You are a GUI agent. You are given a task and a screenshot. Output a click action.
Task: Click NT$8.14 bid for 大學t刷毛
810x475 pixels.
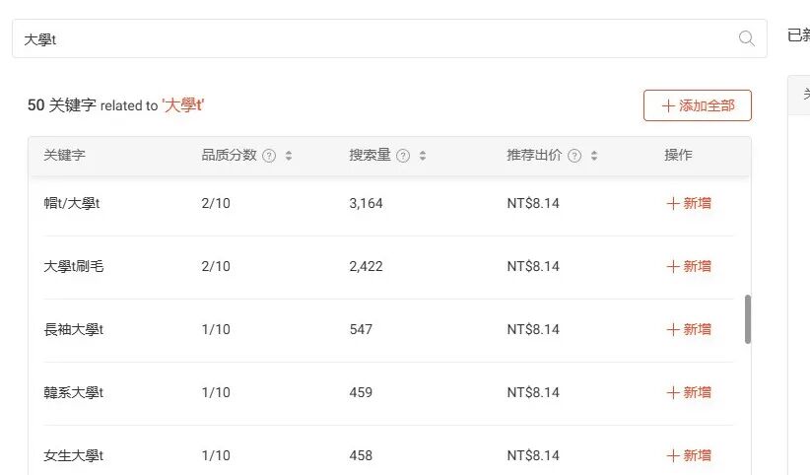(533, 266)
